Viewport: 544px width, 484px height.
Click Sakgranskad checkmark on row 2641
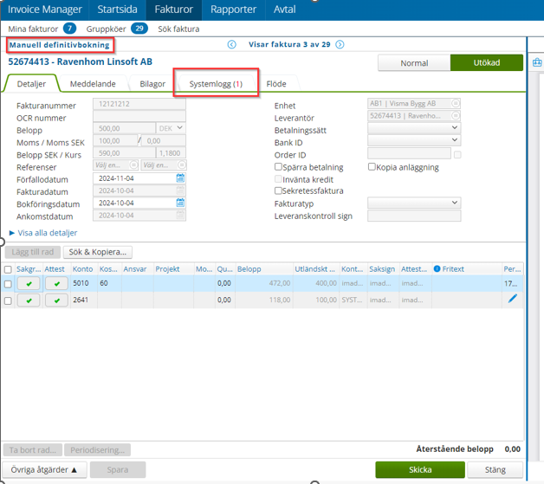coord(29,300)
